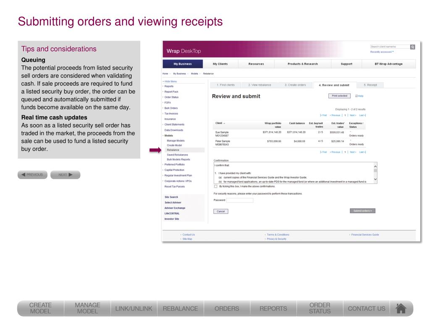Open REPORTS in bottom navigation

click(x=273, y=309)
